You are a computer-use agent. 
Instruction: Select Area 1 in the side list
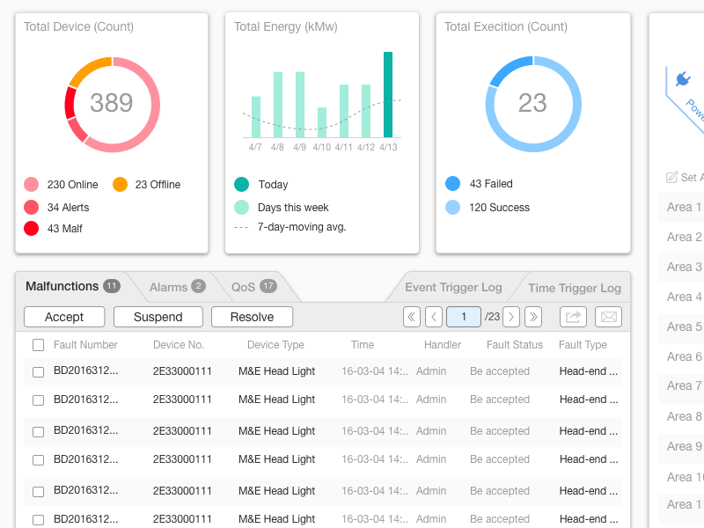[x=684, y=207]
